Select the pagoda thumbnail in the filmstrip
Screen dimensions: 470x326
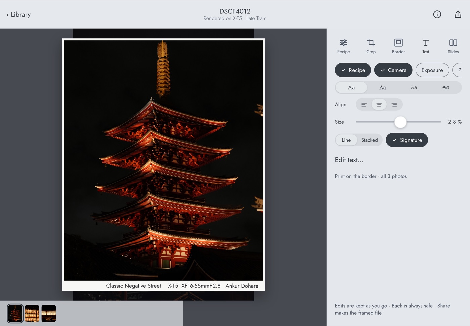[15, 314]
